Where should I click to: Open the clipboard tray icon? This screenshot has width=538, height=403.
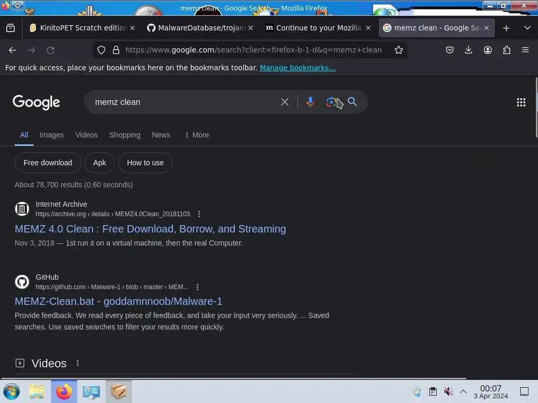point(433,391)
